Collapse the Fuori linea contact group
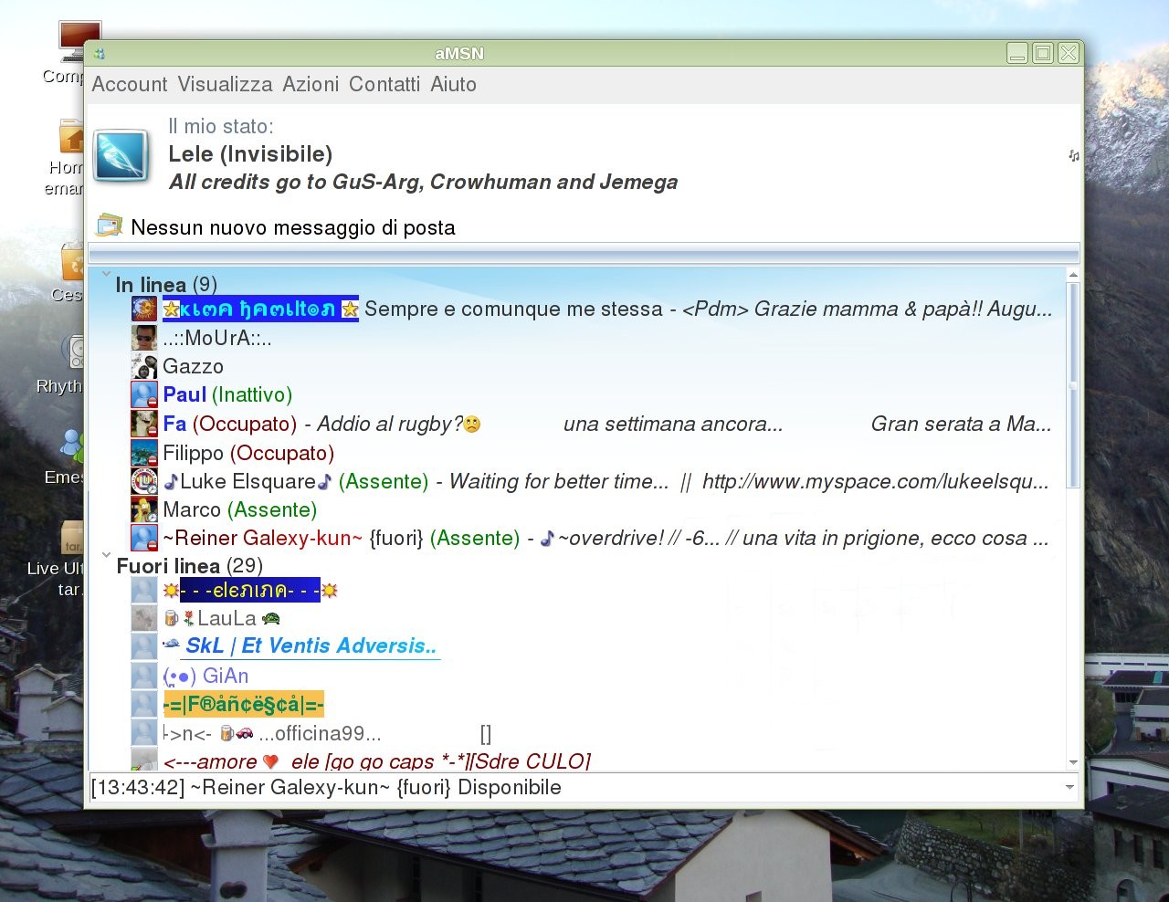The width and height of the screenshot is (1169, 902). point(106,554)
